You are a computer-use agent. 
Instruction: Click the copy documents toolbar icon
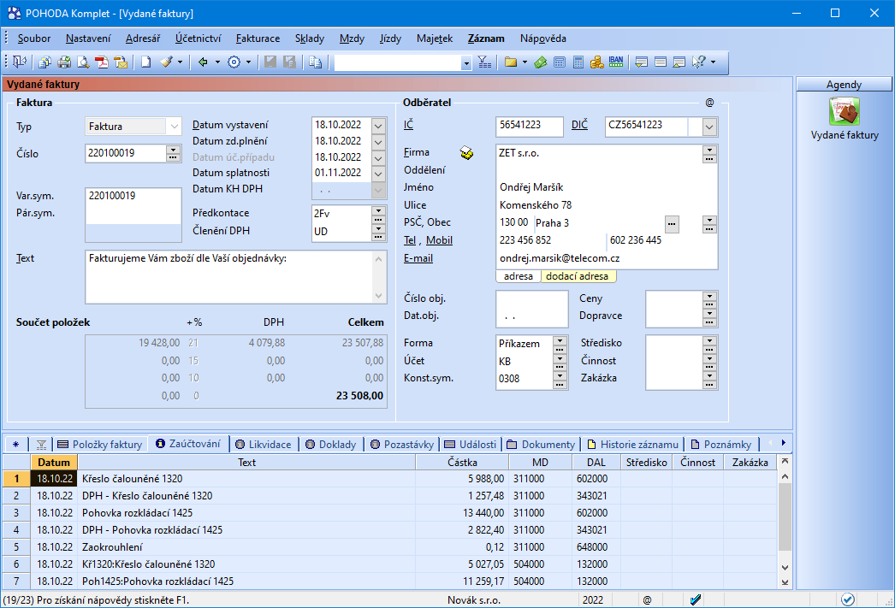pyautogui.click(x=316, y=62)
